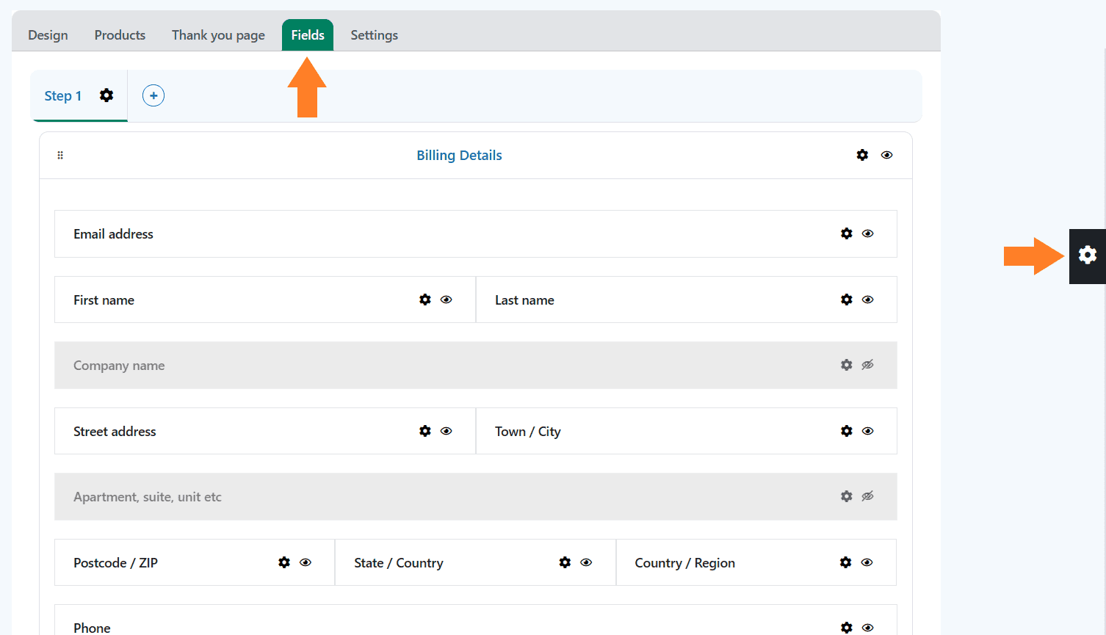Show the hidden Apartment, suite field
This screenshot has width=1106, height=635.
pos(867,496)
